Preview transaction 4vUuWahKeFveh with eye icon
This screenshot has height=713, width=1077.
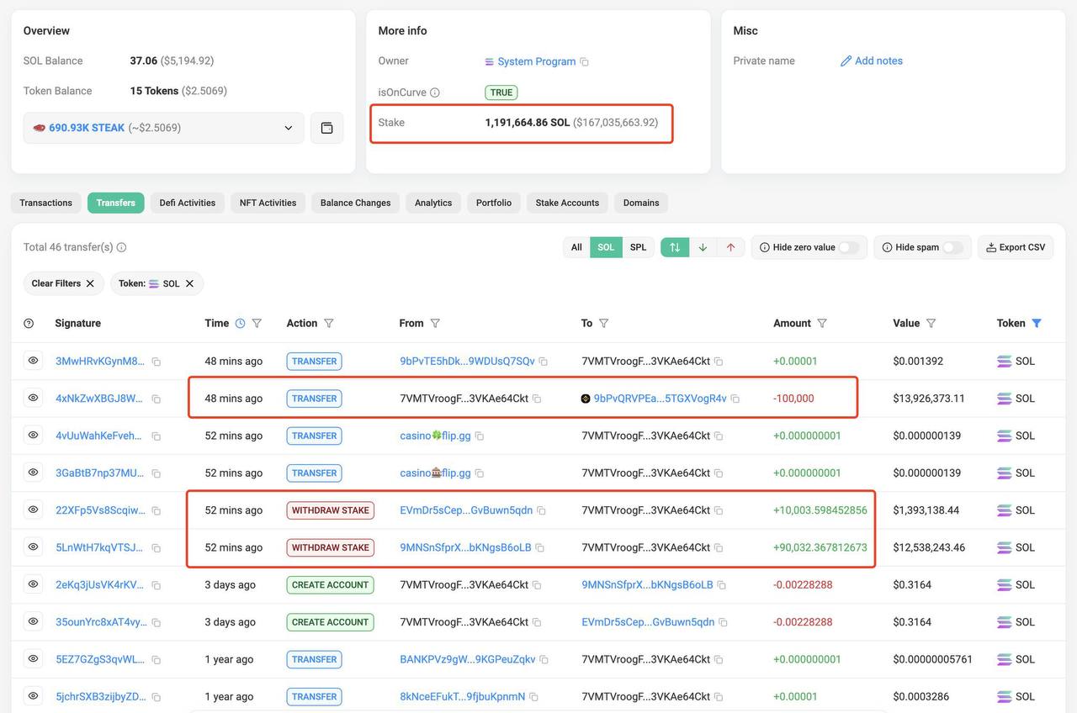click(x=33, y=435)
